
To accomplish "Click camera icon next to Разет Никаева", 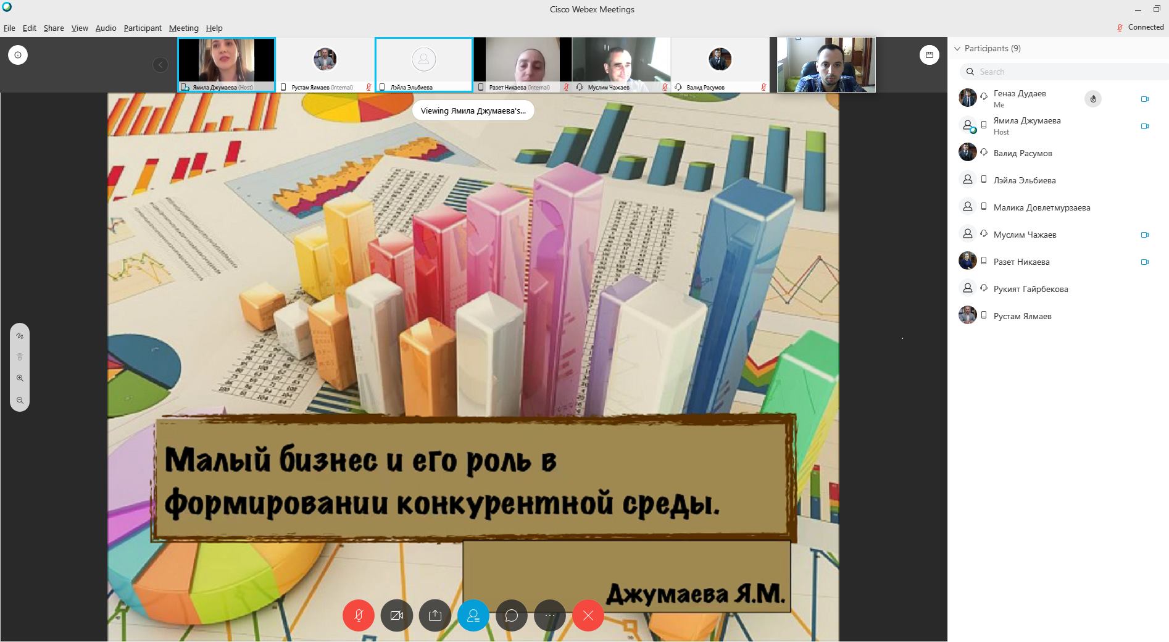I will point(1145,262).
